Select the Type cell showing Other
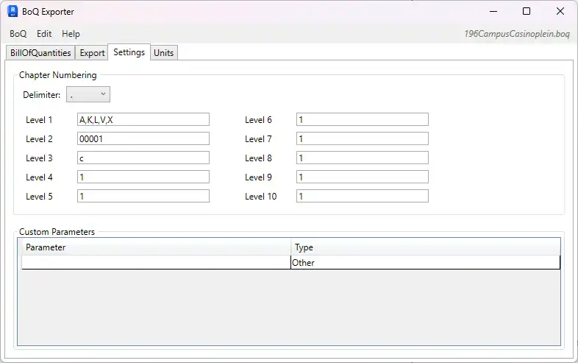578x363 pixels. [x=425, y=262]
